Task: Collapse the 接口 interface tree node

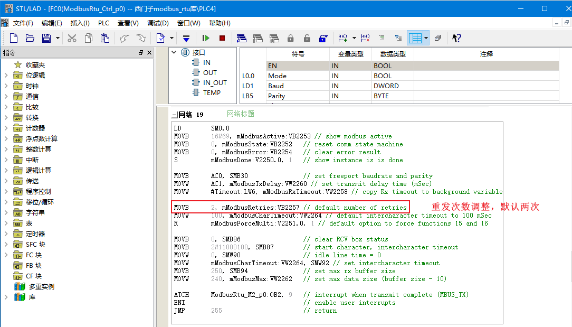Action: coord(174,52)
